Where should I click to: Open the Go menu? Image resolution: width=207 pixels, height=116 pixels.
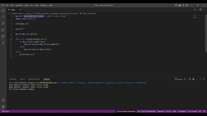(32, 5)
